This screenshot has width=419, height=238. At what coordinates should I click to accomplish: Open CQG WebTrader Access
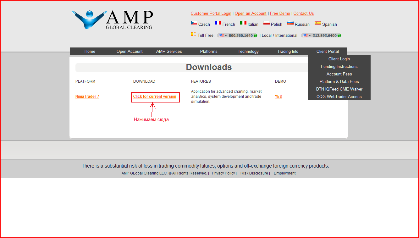[339, 97]
